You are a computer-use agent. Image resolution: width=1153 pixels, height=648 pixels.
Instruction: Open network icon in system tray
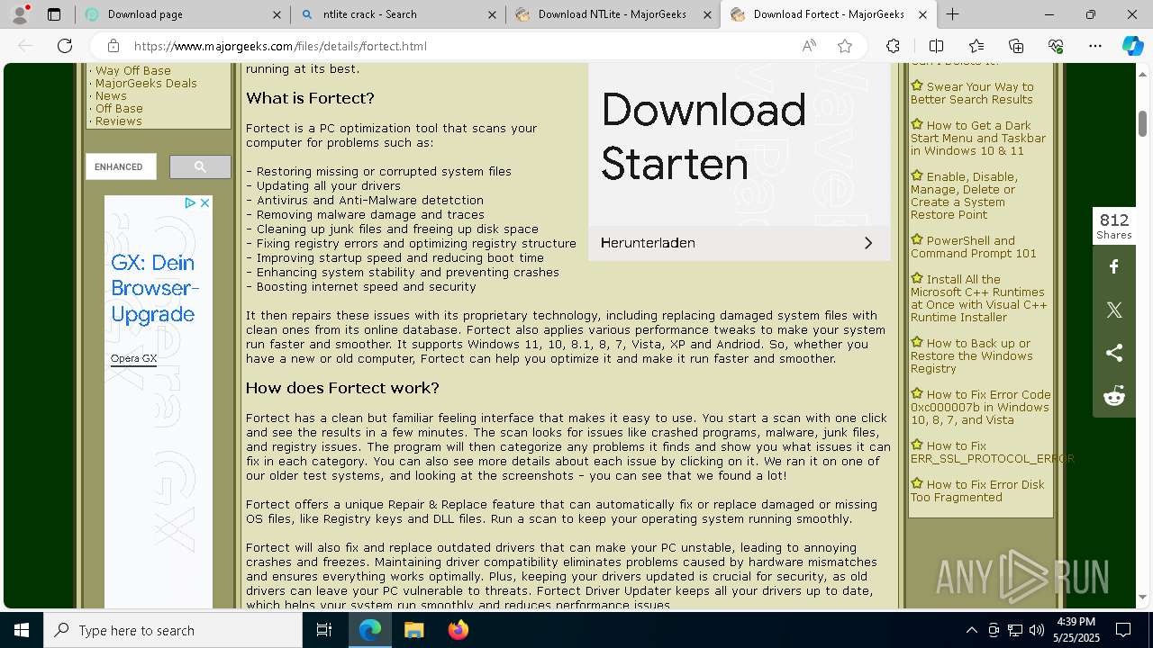pyautogui.click(x=1015, y=630)
